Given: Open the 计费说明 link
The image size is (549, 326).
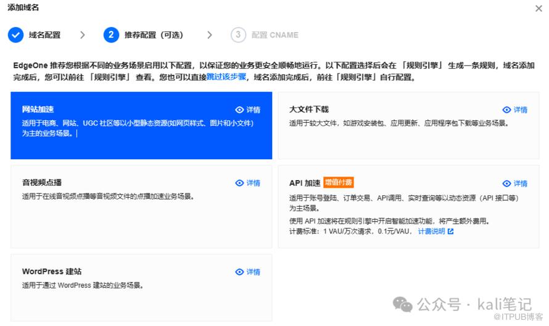Looking at the screenshot, I should click(x=431, y=232).
